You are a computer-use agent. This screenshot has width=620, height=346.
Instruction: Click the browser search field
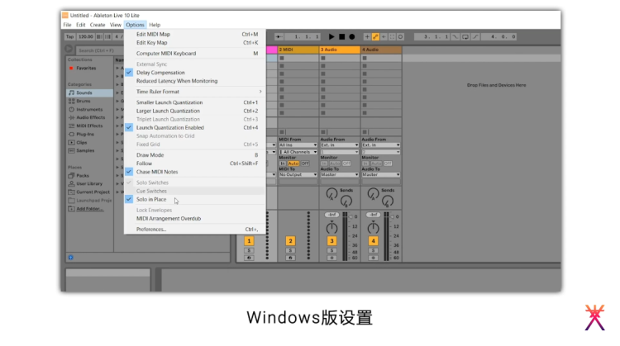[x=100, y=50]
